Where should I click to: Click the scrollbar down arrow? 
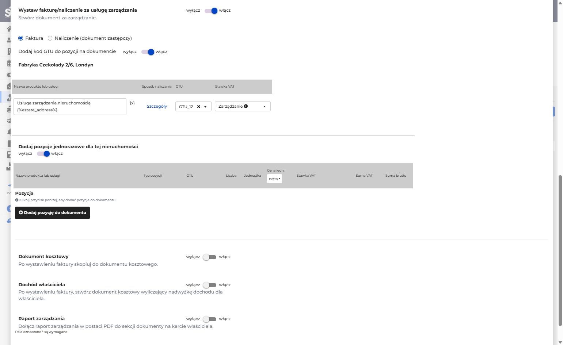point(560,342)
